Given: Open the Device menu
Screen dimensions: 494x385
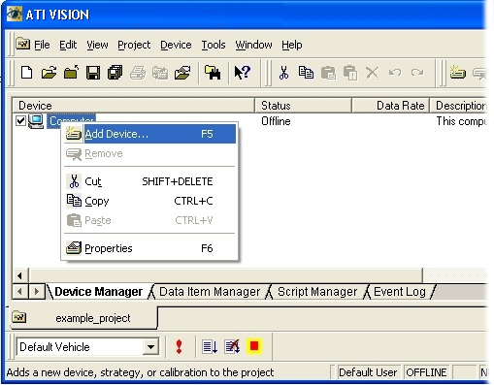Looking at the screenshot, I should tap(176, 45).
